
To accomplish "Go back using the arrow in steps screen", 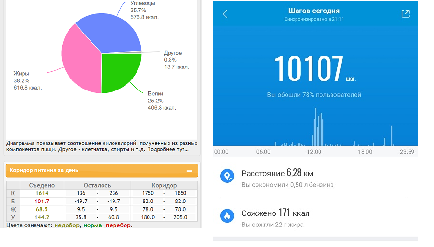I will pos(225,14).
